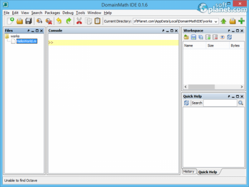Create a new file with the toolbar icon
The height and width of the screenshot is (187, 249).
pyautogui.click(x=10, y=21)
